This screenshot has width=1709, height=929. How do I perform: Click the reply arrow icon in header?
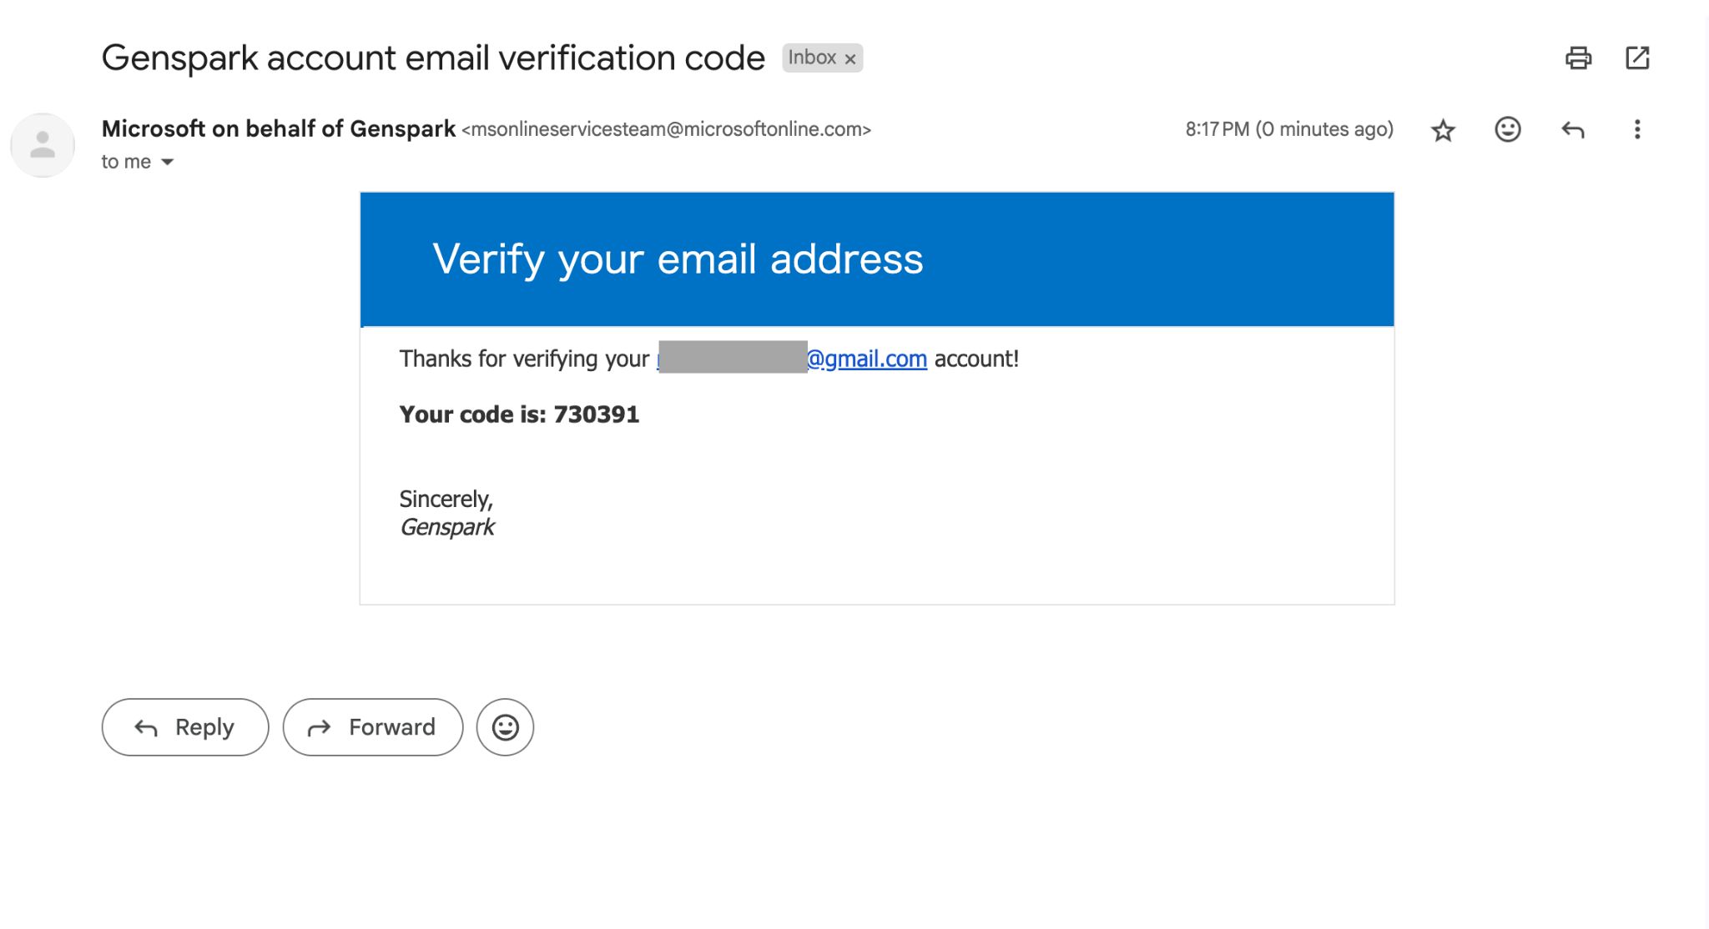click(x=1572, y=129)
